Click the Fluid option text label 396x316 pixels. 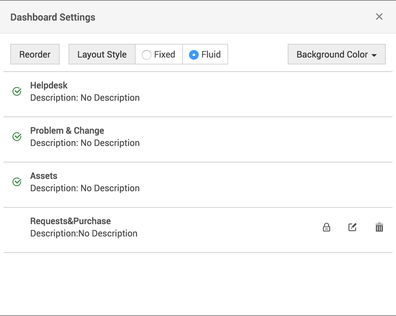(211, 54)
